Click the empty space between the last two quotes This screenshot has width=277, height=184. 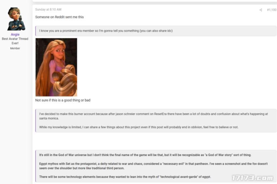click(156, 141)
